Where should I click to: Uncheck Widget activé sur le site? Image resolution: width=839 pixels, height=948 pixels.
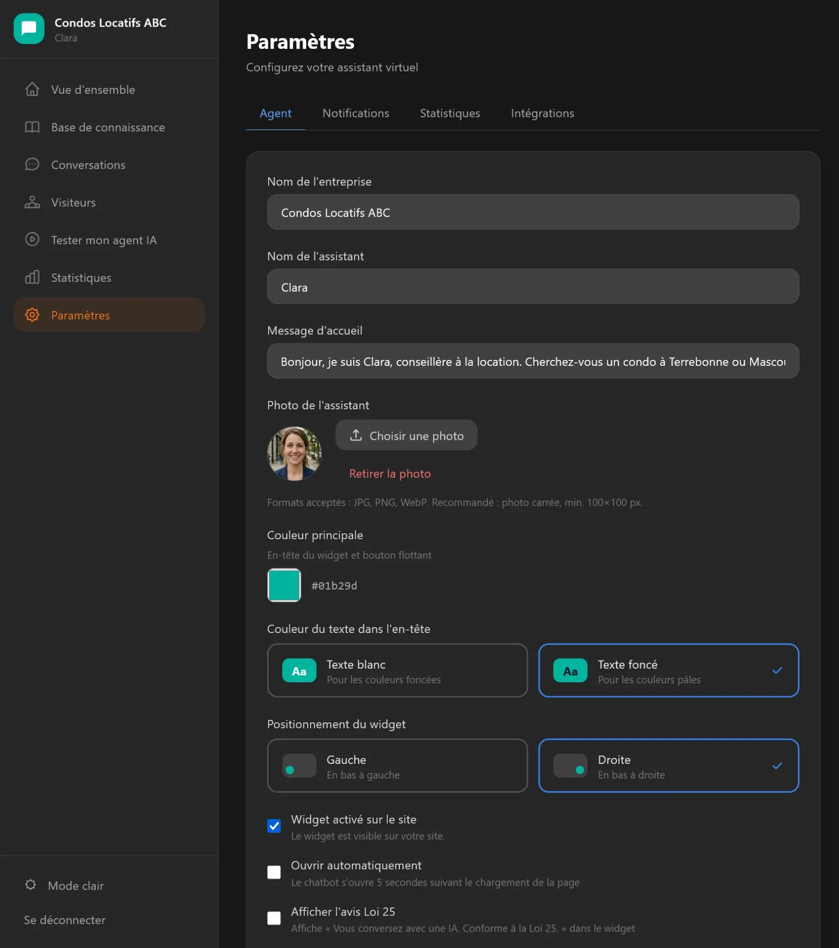point(274,826)
